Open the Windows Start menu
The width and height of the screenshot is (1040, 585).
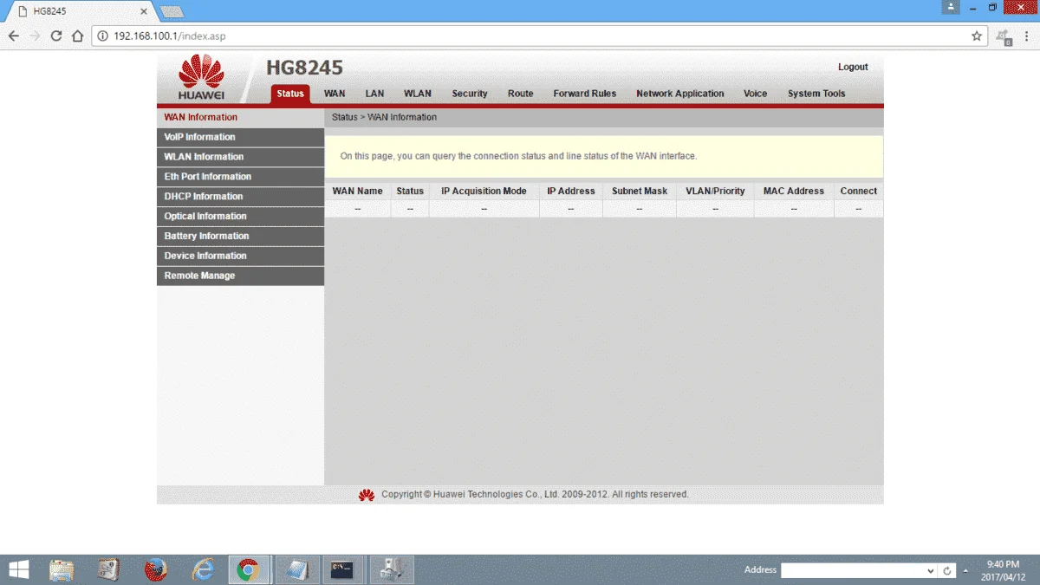click(17, 569)
